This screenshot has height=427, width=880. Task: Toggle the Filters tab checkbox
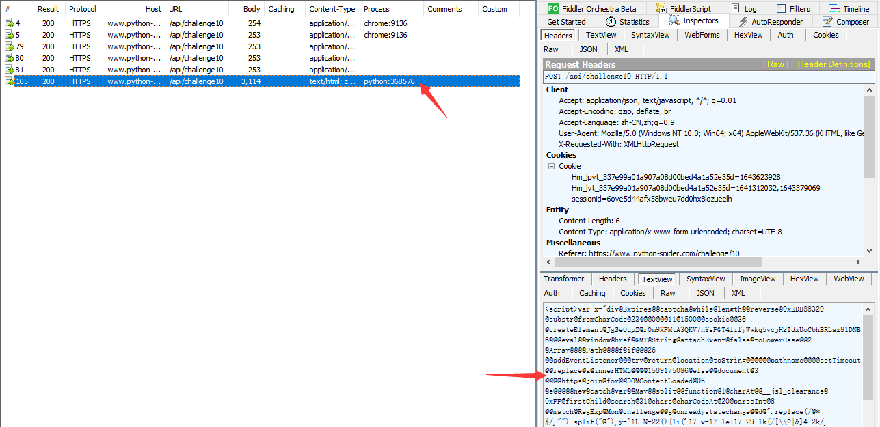click(x=781, y=9)
